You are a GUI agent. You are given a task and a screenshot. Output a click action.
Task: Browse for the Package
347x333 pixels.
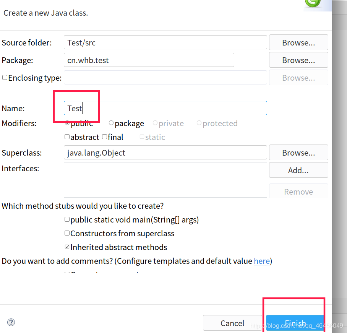click(x=298, y=60)
